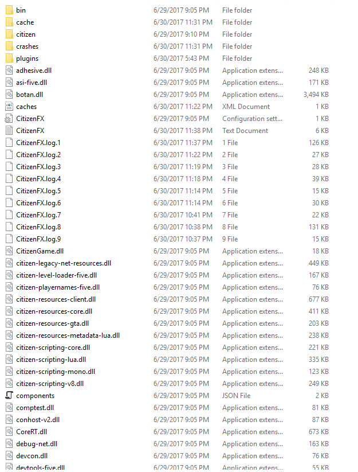Select citizen-legacy-net-resources.dll file name
Image resolution: width=358 pixels, height=472 pixels.
(64, 263)
